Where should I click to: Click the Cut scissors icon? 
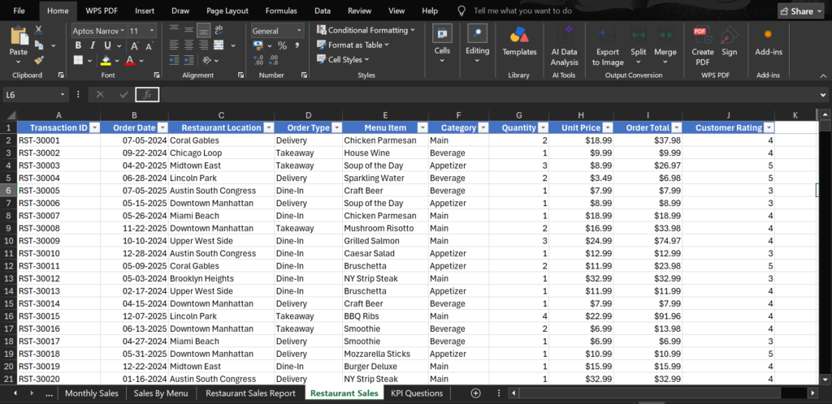pos(39,30)
